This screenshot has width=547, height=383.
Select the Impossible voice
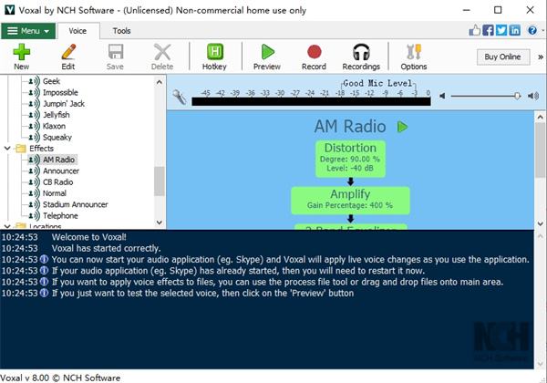[60, 92]
